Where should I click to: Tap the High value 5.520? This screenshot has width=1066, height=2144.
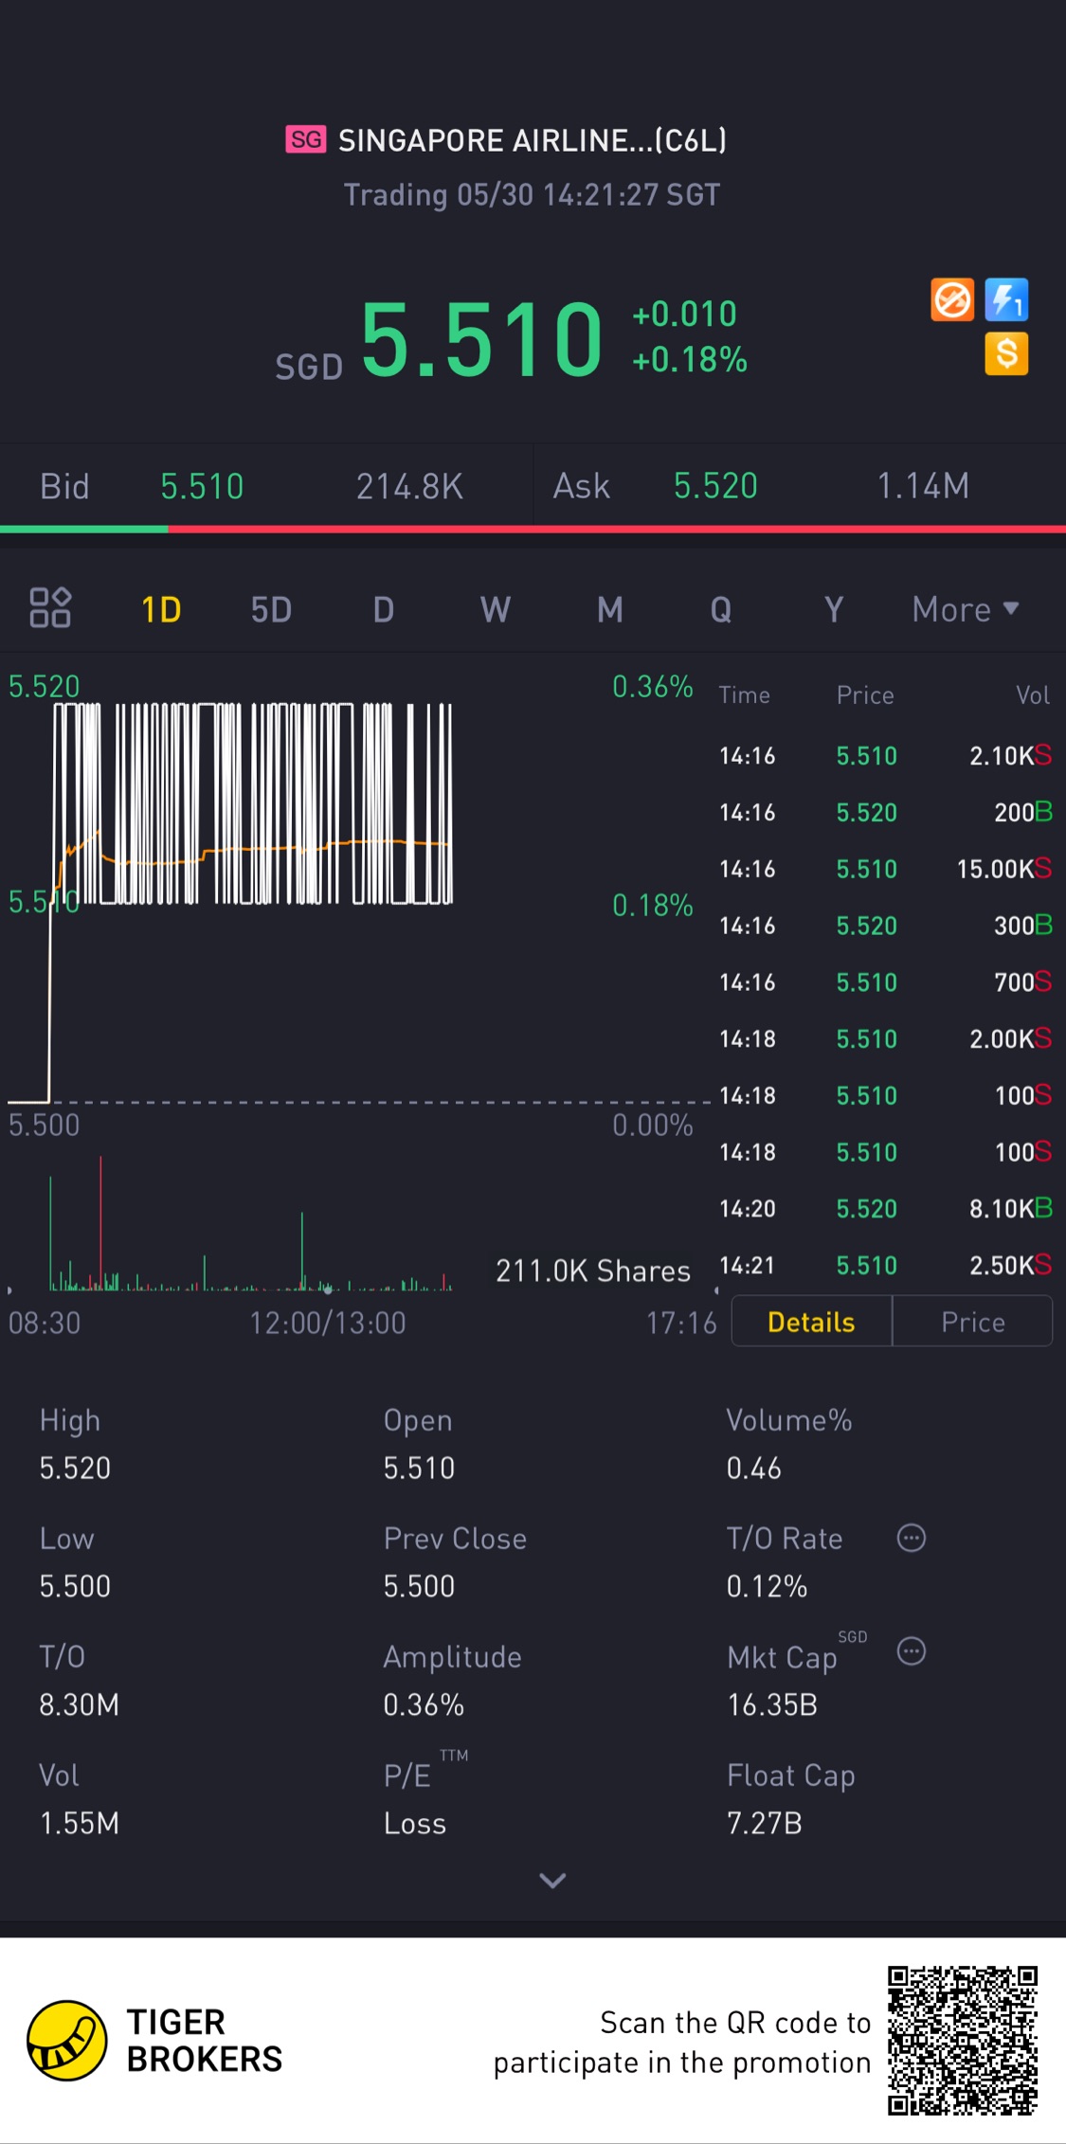[75, 1468]
